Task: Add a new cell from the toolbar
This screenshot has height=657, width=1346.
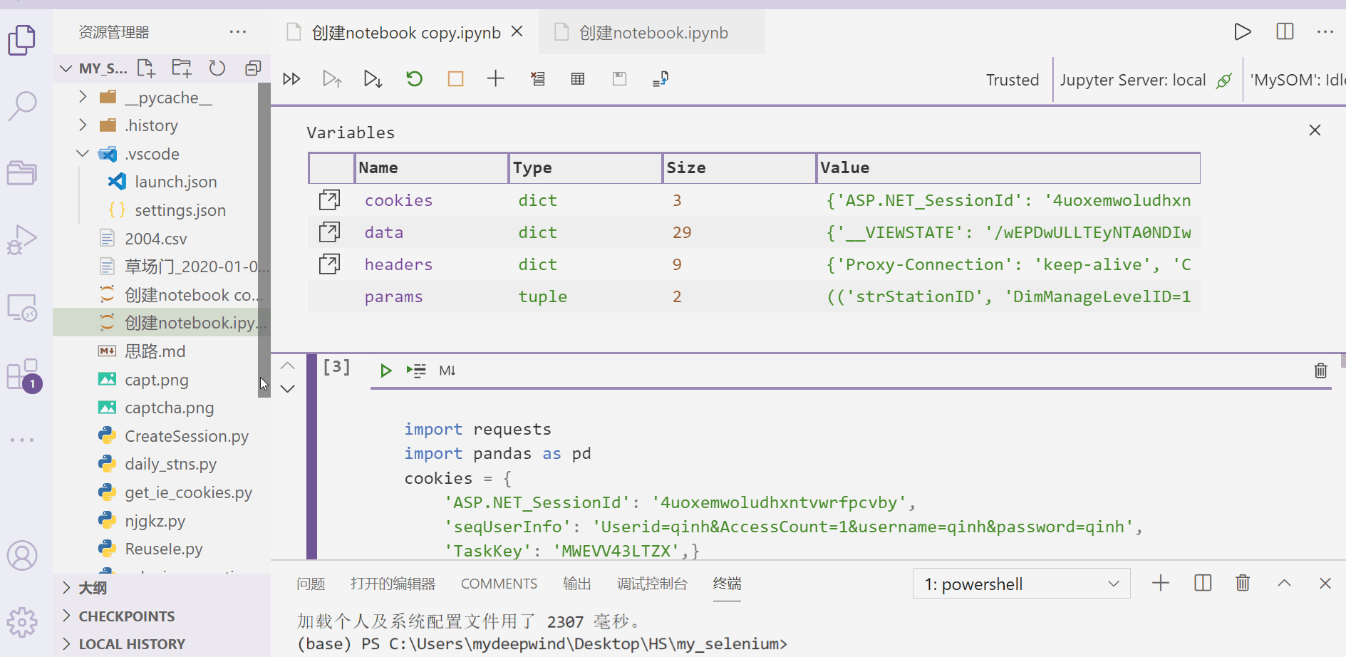Action: pyautogui.click(x=495, y=78)
